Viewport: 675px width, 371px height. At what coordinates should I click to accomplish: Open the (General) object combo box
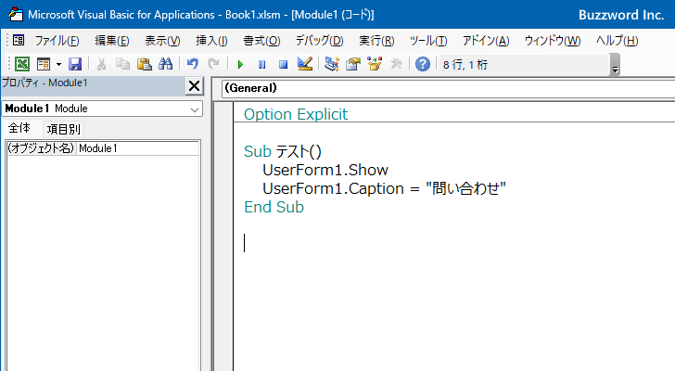pos(445,88)
